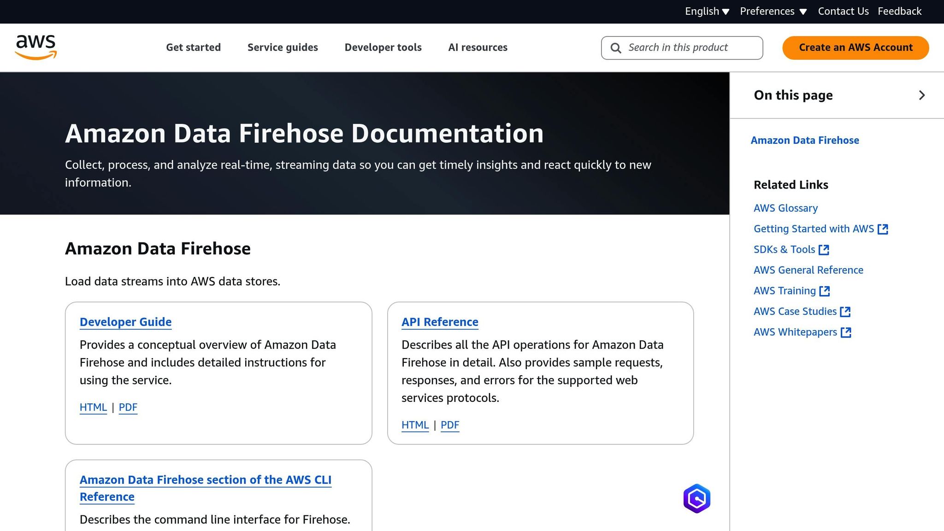
Task: Open AWS Whitepapers link
Action: point(795,333)
